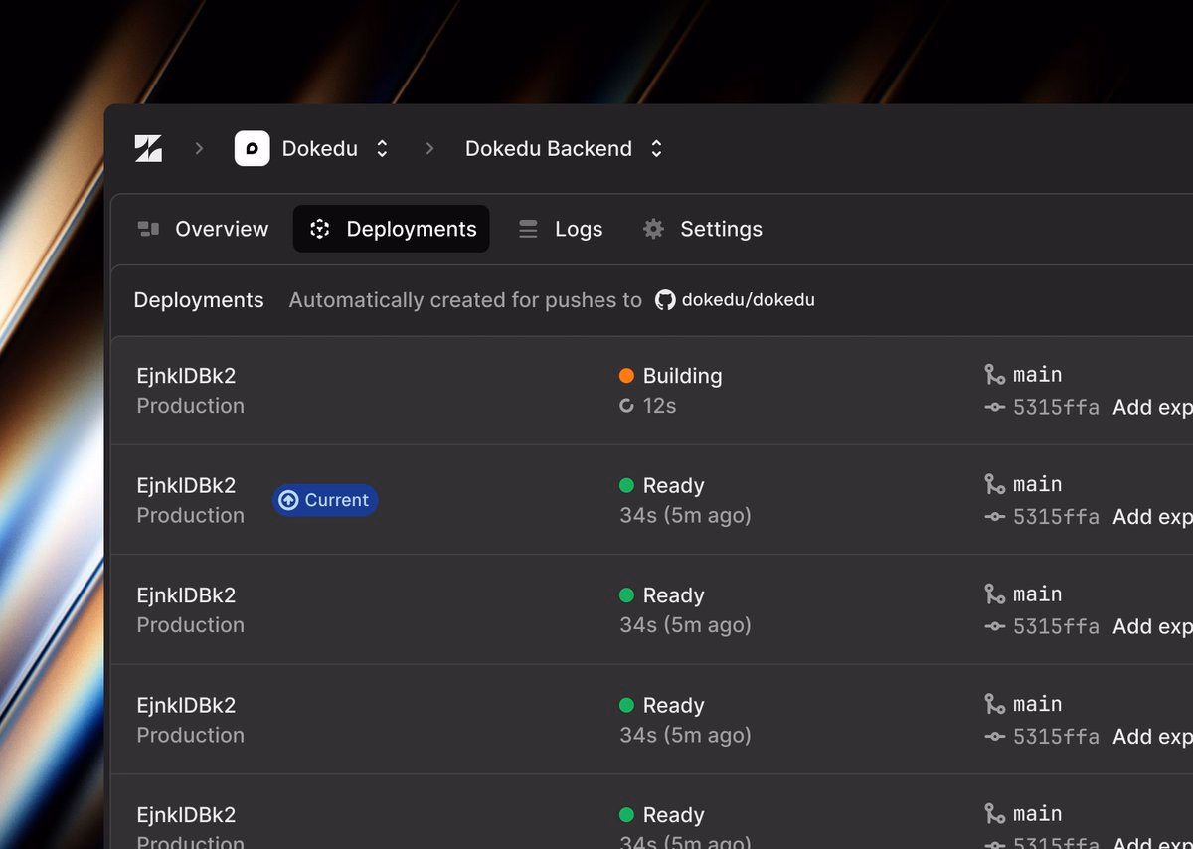The image size is (1193, 849).
Task: Click the Overview tab icon
Action: point(148,229)
